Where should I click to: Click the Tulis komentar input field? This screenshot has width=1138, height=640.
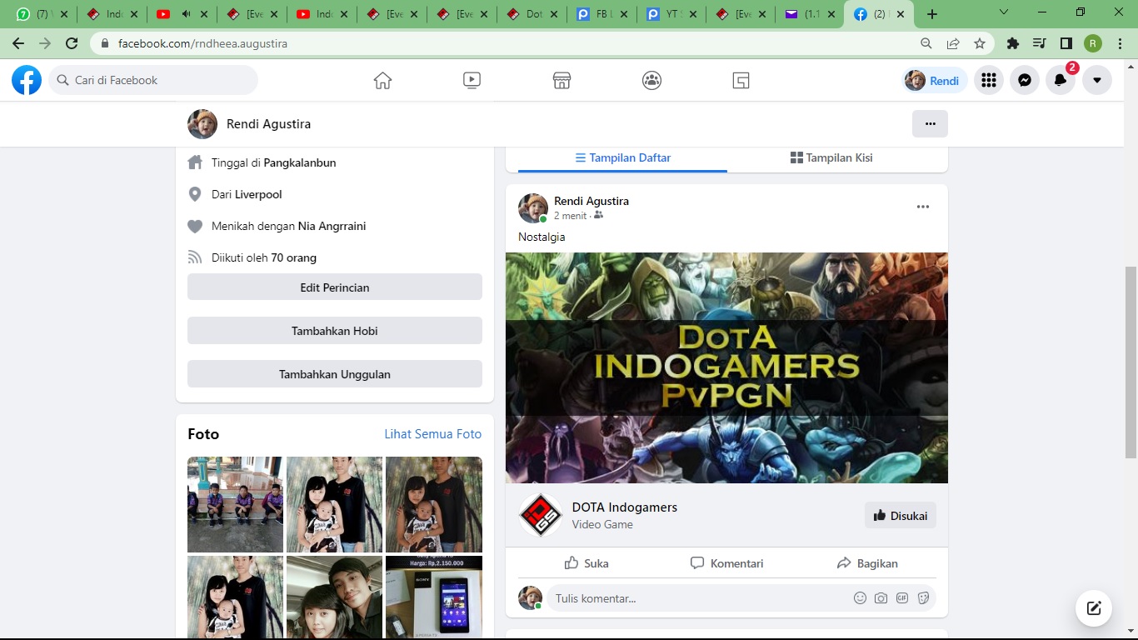point(700,598)
